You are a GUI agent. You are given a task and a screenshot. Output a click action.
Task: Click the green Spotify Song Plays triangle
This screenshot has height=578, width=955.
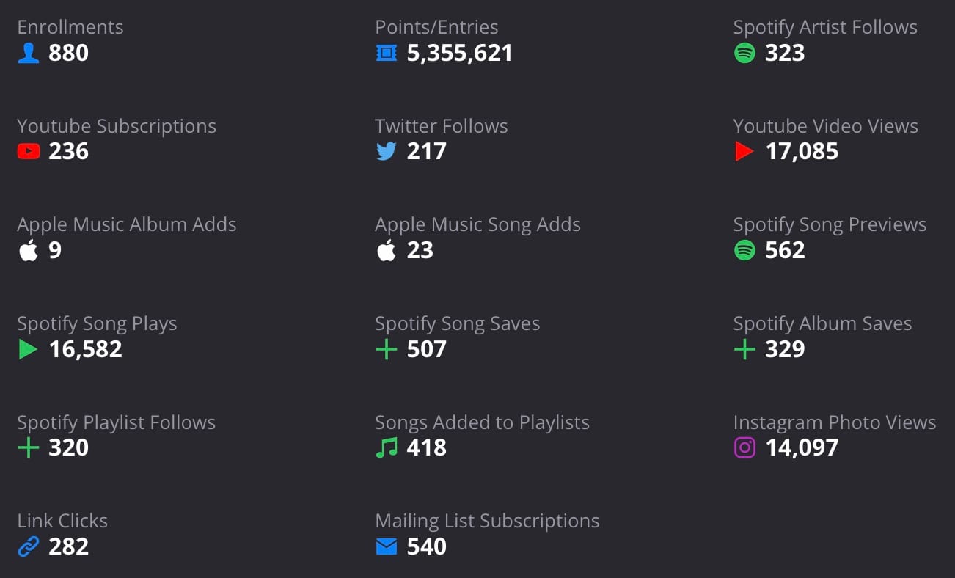28,349
